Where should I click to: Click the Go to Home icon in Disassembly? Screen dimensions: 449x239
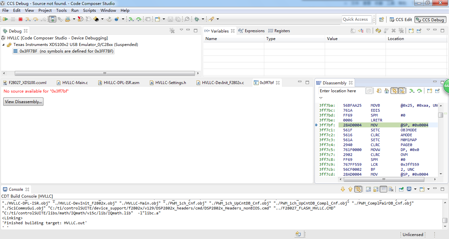[387, 91]
